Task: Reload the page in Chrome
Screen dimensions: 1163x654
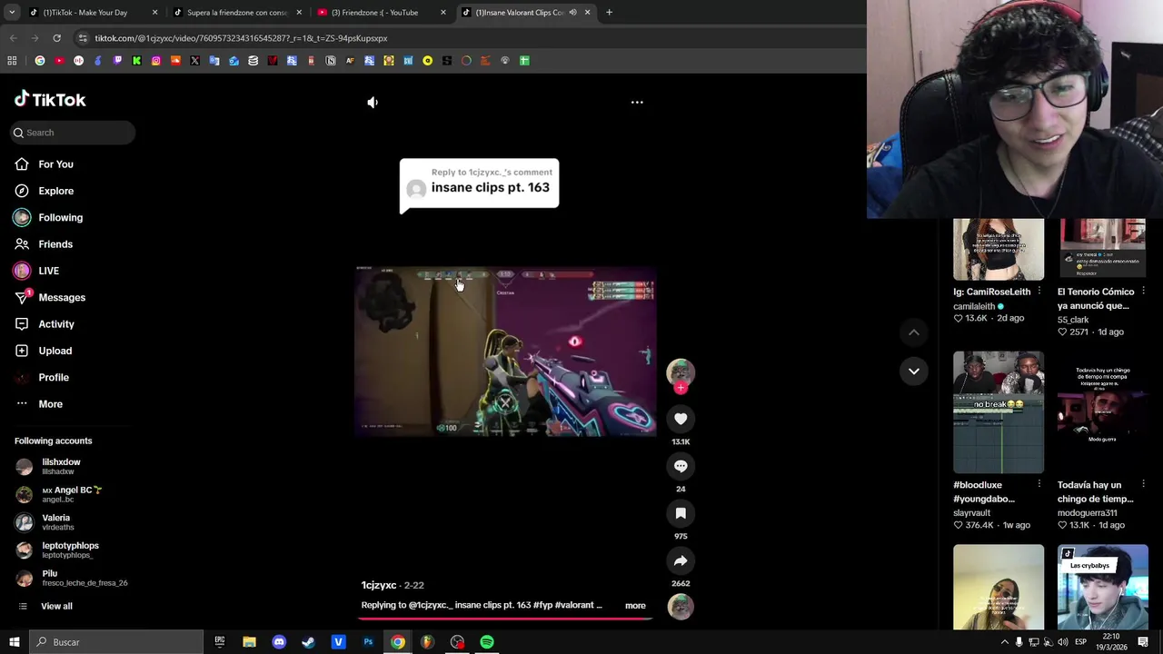Action: (56, 38)
